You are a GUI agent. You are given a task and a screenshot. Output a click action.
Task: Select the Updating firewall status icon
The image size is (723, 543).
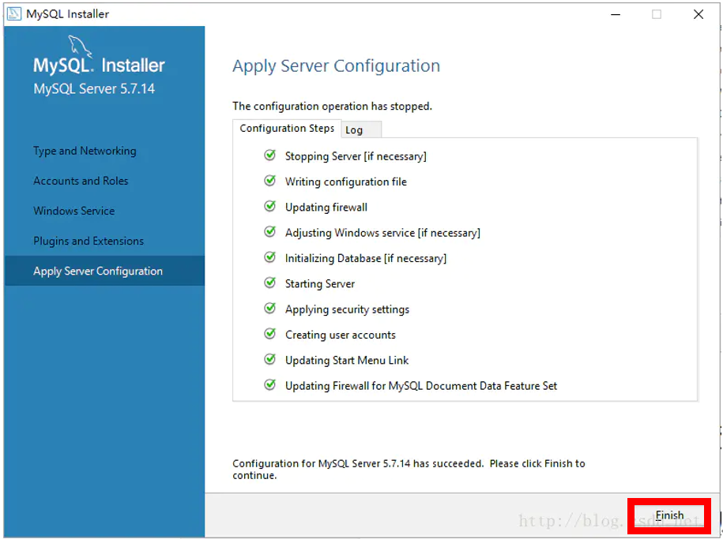pyautogui.click(x=269, y=207)
